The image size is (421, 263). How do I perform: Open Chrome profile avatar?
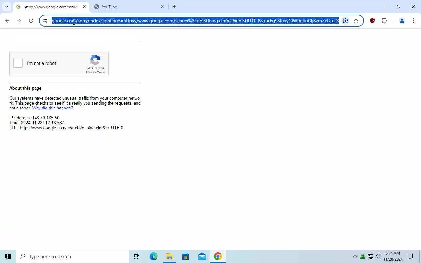(402, 21)
